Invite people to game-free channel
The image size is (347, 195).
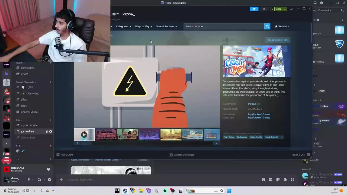click(47, 131)
